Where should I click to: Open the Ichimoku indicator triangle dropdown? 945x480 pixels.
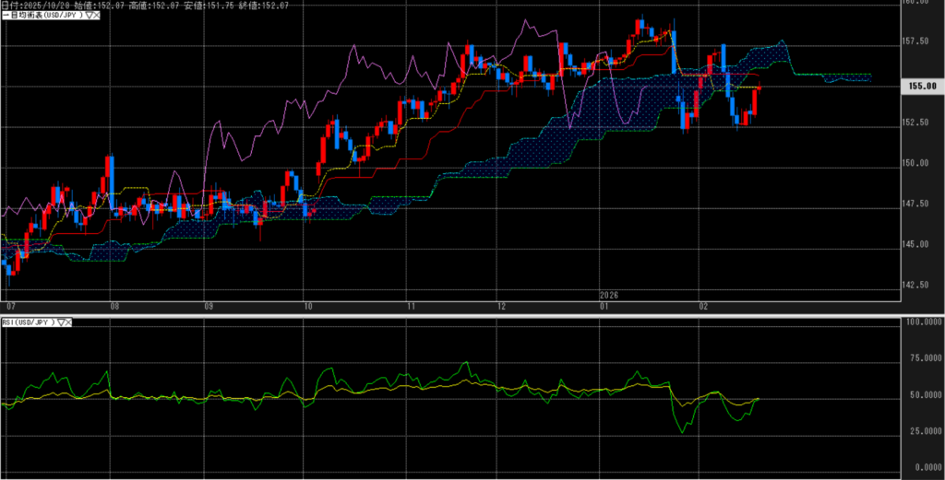(x=86, y=15)
